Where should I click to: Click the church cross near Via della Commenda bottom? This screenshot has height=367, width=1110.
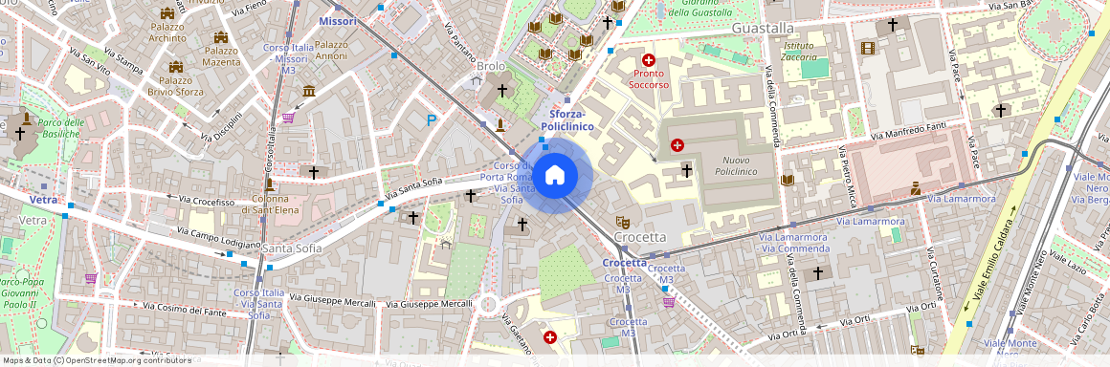pos(817,272)
